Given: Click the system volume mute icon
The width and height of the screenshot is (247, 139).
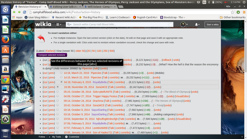Looking at the screenshot, I should pyautogui.click(x=226, y=2).
